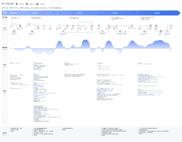182x142 pixels.
Task: Click the document icon beside the pencil icon
Action: [120, 31]
